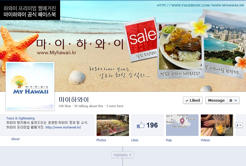This screenshot has width=246, height=166.
Task: Open the Videos tab label
Action: pyautogui.click(x=205, y=140)
